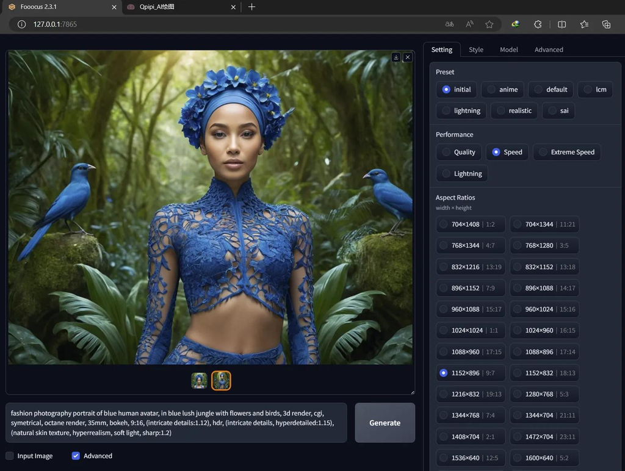Choose the default preset
This screenshot has height=471, width=625.
(x=551, y=89)
